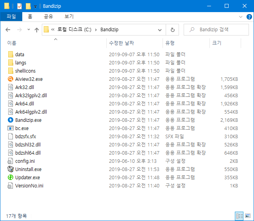Click the 1,926KB size cell
The height and width of the screenshot is (221, 254).
pyautogui.click(x=229, y=103)
